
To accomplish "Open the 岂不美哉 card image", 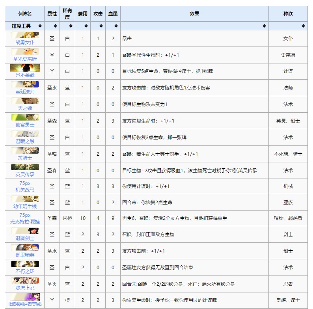I will [25, 68].
